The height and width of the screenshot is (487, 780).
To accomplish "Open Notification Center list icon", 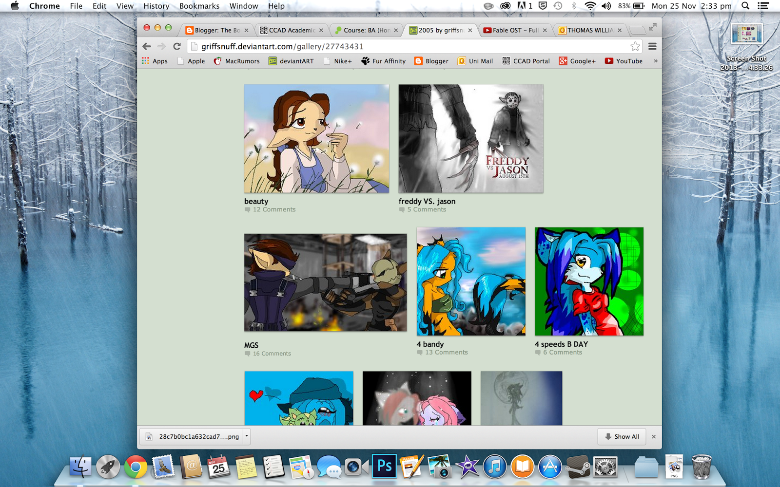I will [x=763, y=6].
